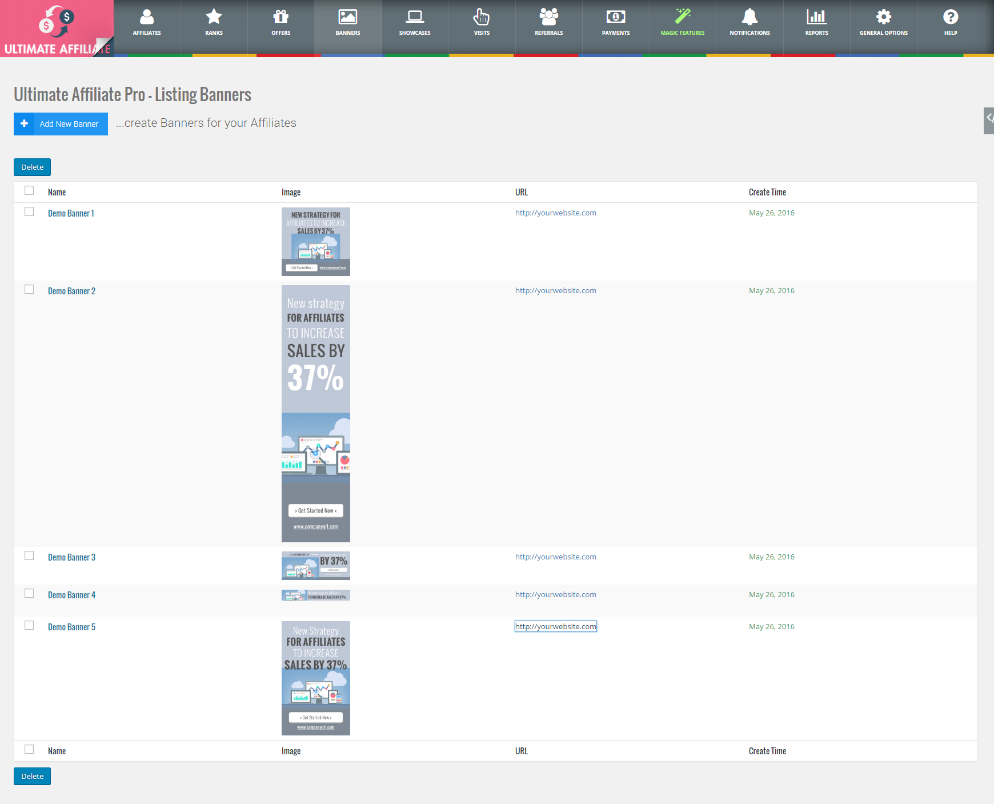Click the Name column header at top
The height and width of the screenshot is (804, 994).
(x=57, y=192)
